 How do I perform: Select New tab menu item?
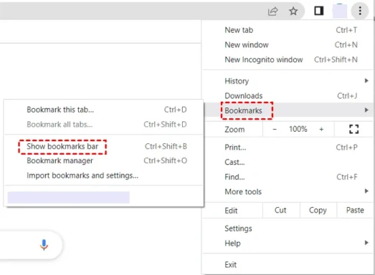[x=288, y=30]
